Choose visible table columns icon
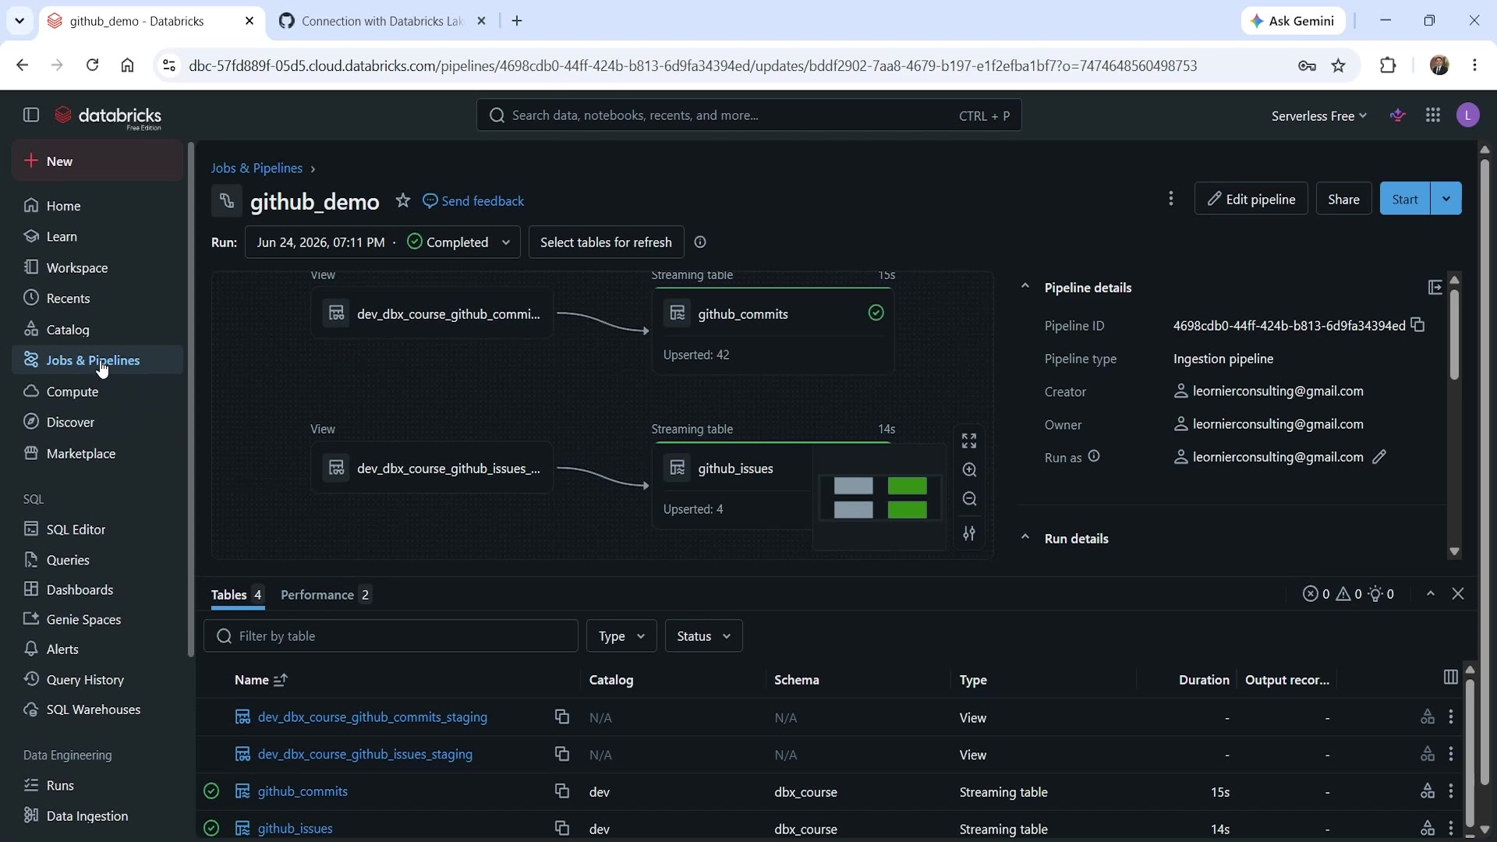The width and height of the screenshot is (1497, 842). pos(1451,677)
